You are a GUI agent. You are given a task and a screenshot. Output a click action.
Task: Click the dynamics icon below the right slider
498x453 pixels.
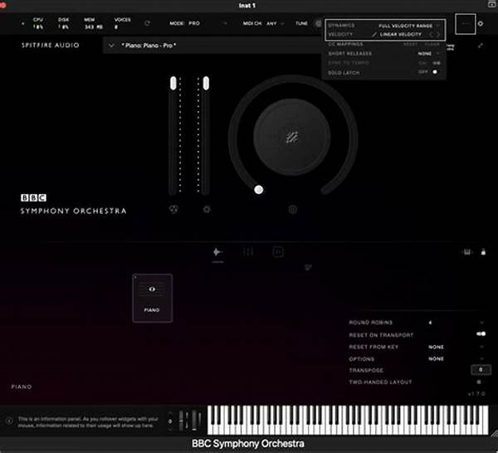coord(207,209)
